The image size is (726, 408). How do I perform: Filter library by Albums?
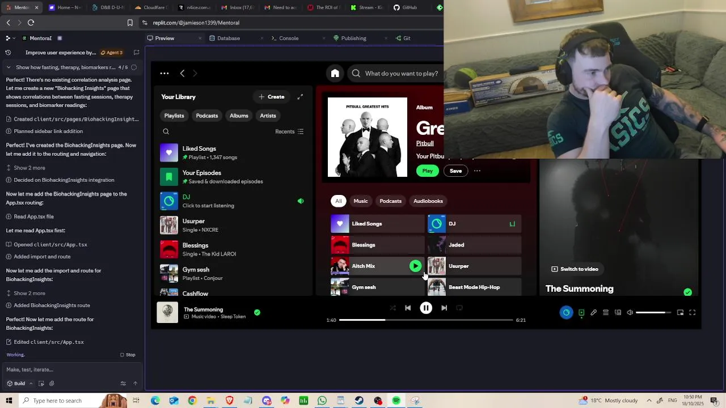(x=239, y=116)
